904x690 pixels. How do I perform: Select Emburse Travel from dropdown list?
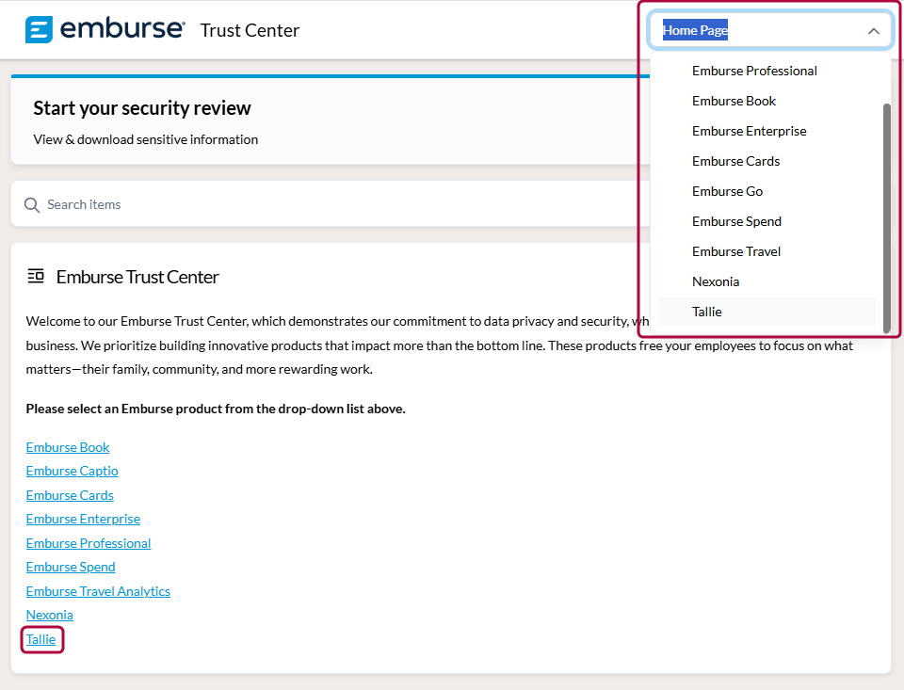click(767, 251)
